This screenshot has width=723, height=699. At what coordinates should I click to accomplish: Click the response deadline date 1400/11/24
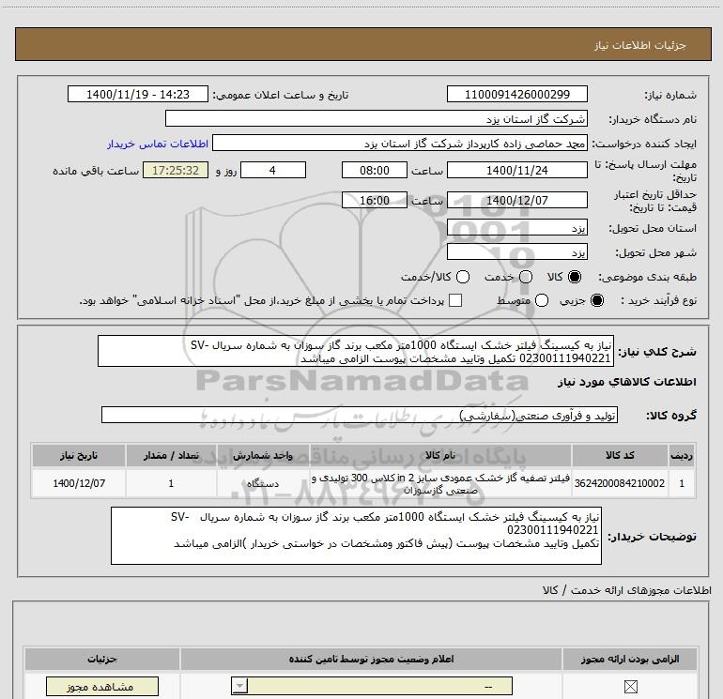click(516, 170)
